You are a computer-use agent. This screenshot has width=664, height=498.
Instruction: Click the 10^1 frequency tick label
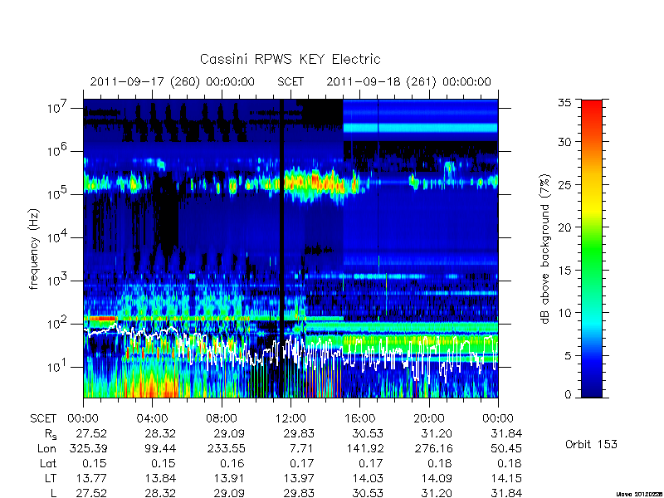(56, 366)
